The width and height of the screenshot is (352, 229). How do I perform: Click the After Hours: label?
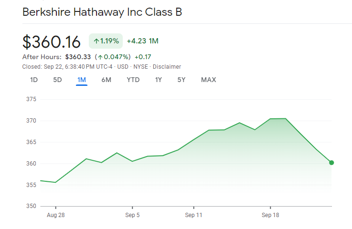pyautogui.click(x=42, y=57)
